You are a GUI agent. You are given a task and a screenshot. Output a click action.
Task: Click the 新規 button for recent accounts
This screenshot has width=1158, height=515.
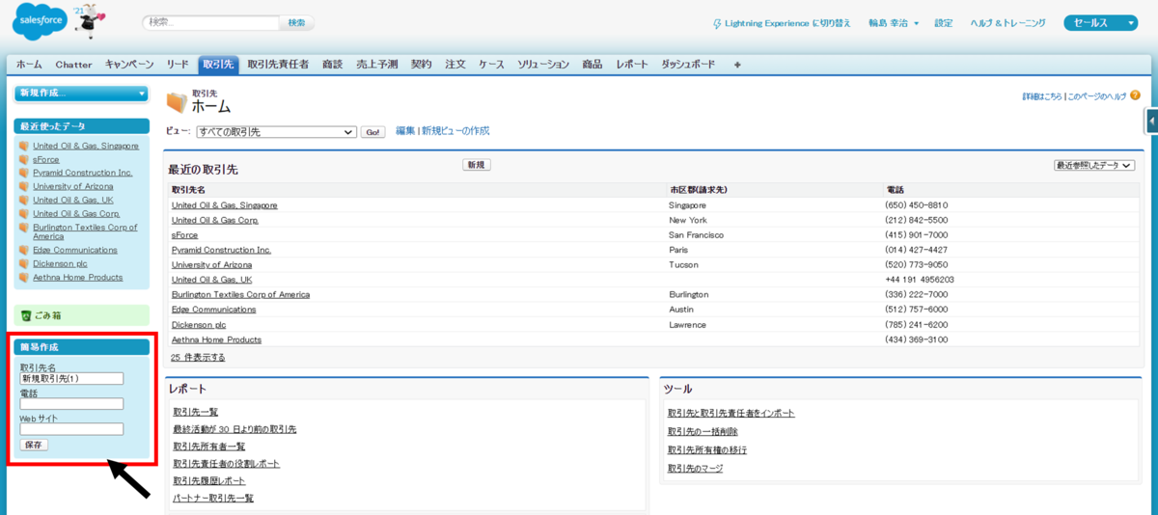pyautogui.click(x=476, y=165)
